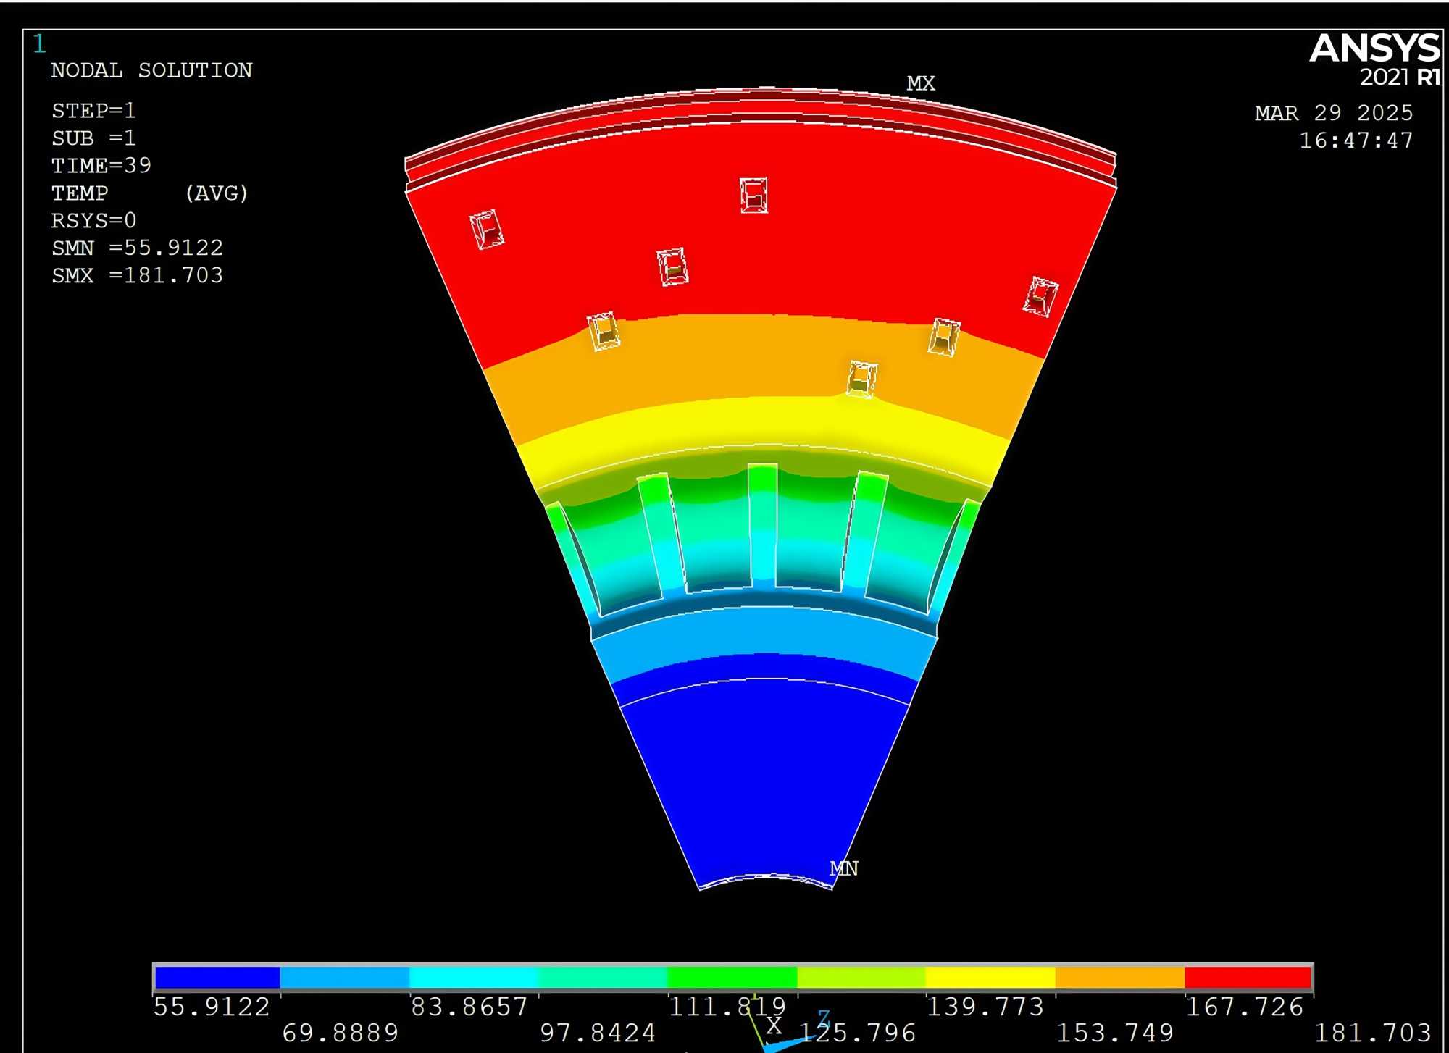Viewport: 1449px width, 1053px height.
Task: Click the SMN =55.9122 text
Action: click(x=137, y=248)
